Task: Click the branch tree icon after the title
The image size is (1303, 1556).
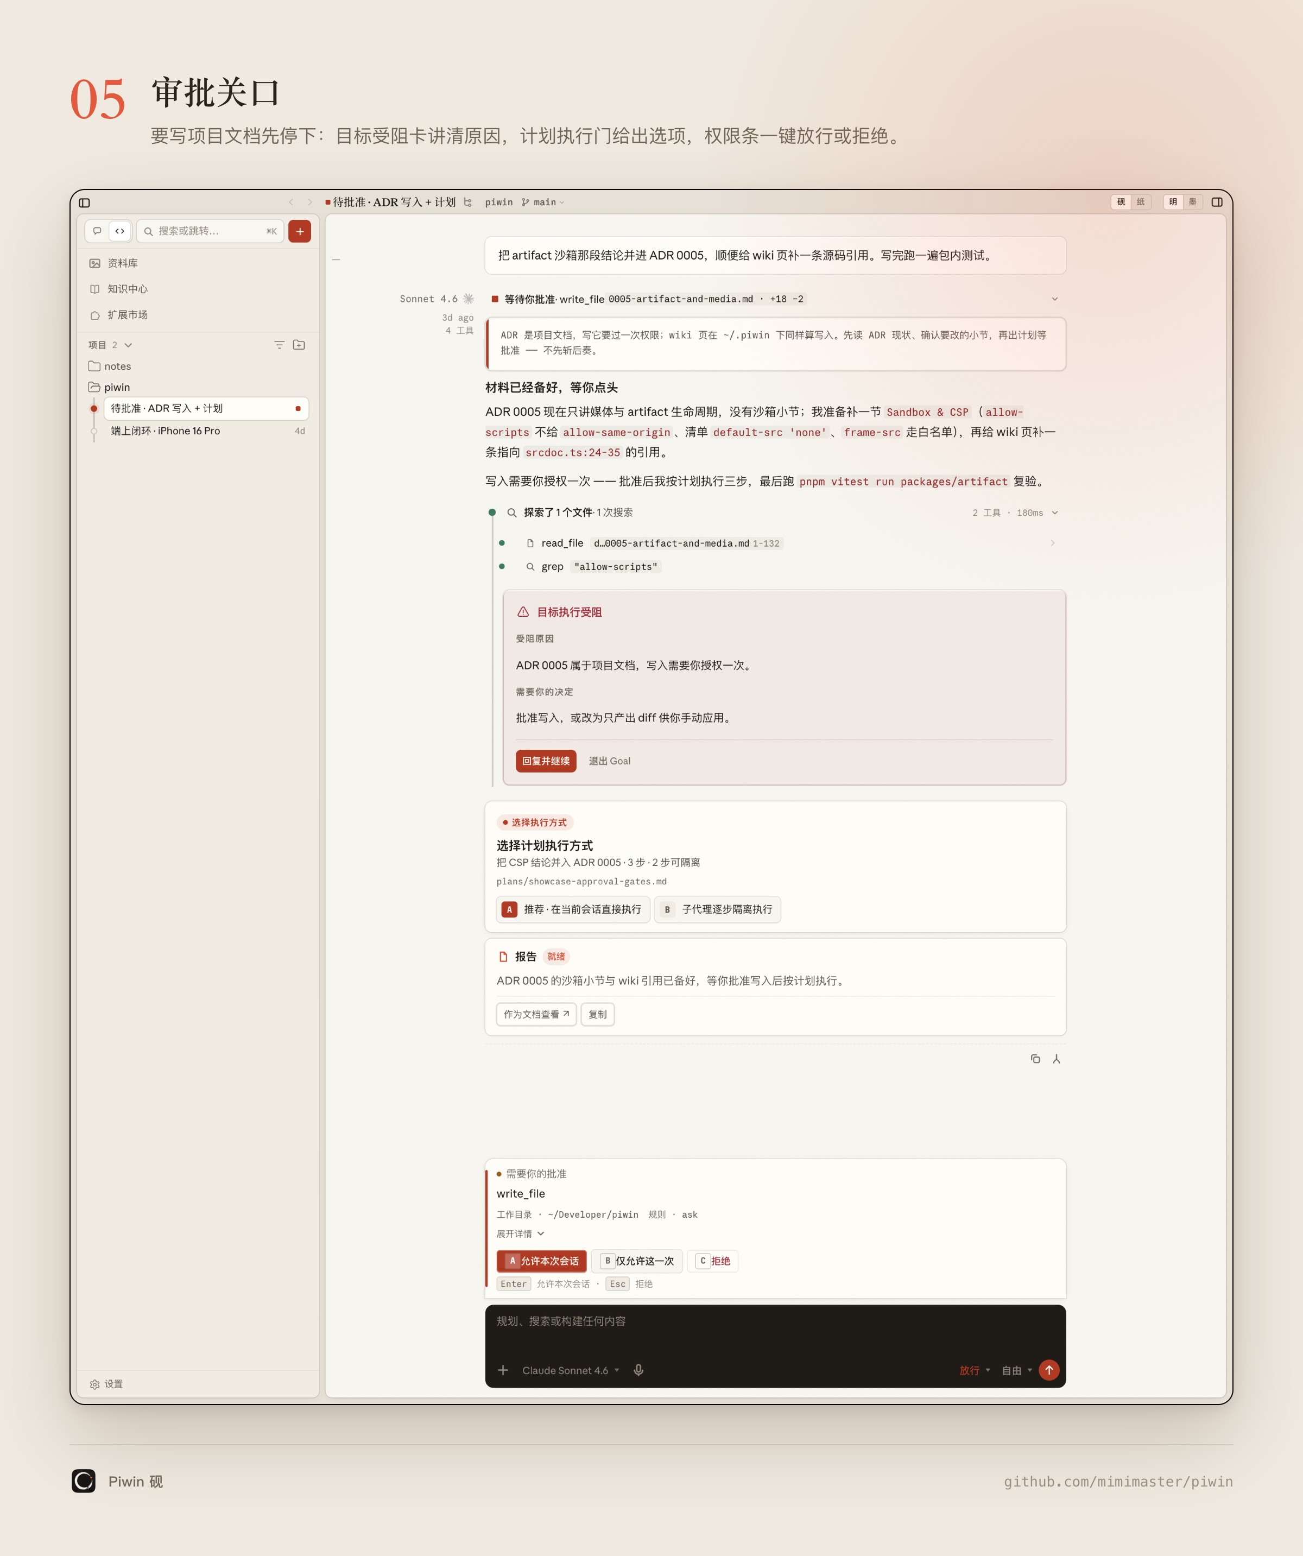Action: [467, 203]
